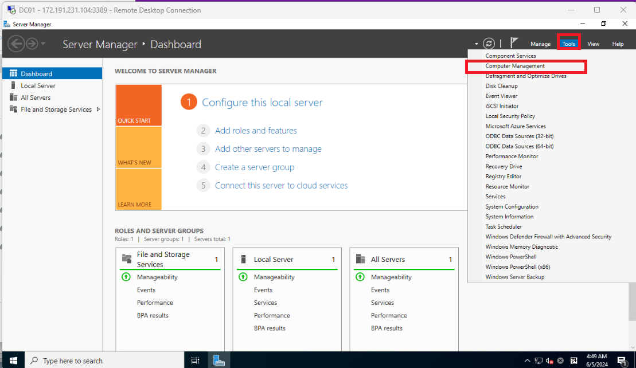The height and width of the screenshot is (368, 636).
Task: Click the Back navigation arrow in Server Manager
Action: (x=16, y=44)
